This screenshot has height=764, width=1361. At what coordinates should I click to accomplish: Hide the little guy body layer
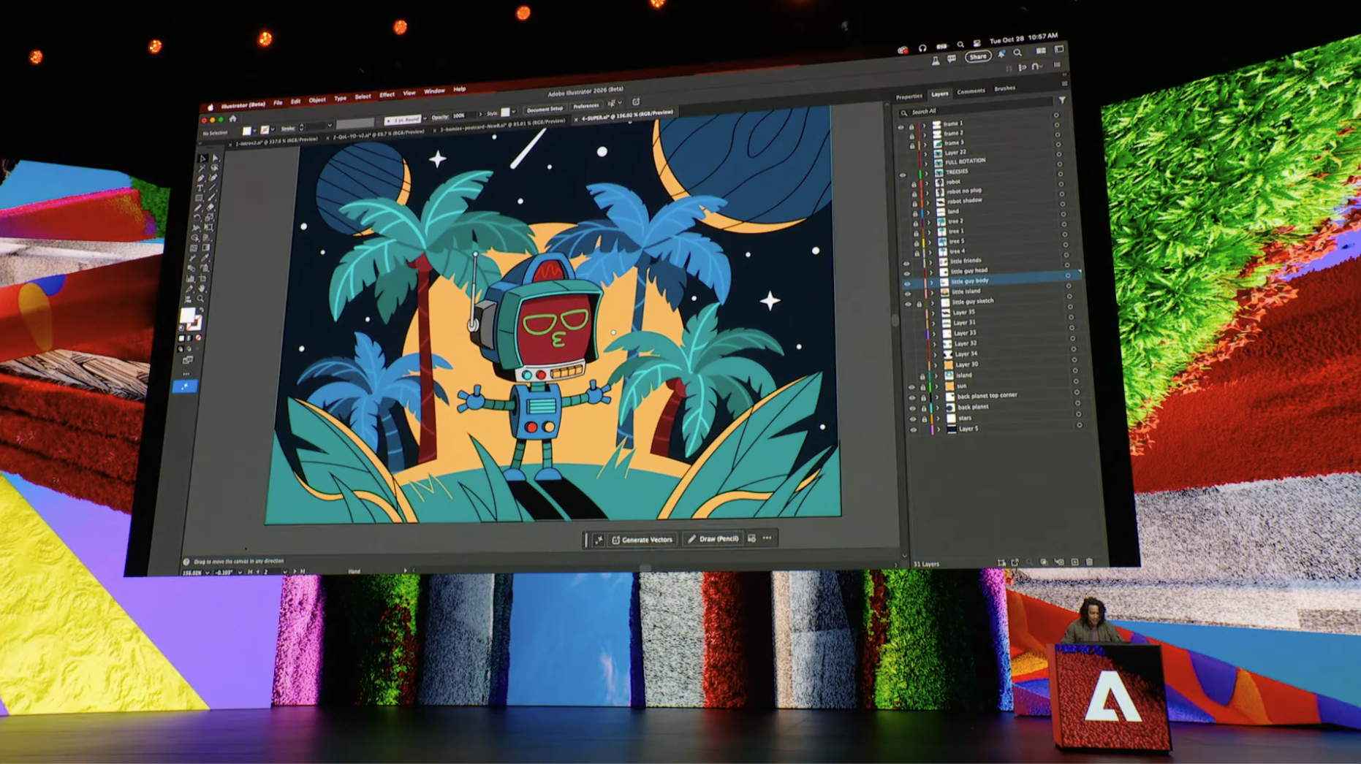[907, 283]
